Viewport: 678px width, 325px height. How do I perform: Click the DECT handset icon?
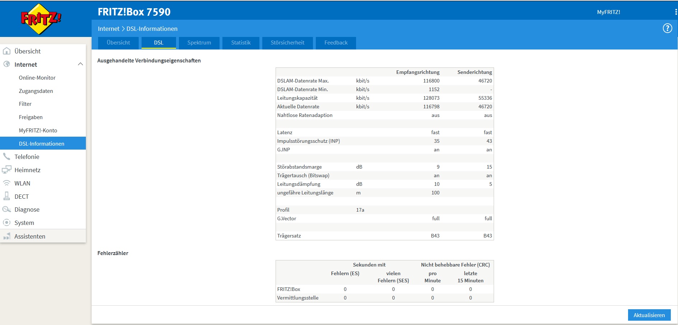click(x=6, y=196)
